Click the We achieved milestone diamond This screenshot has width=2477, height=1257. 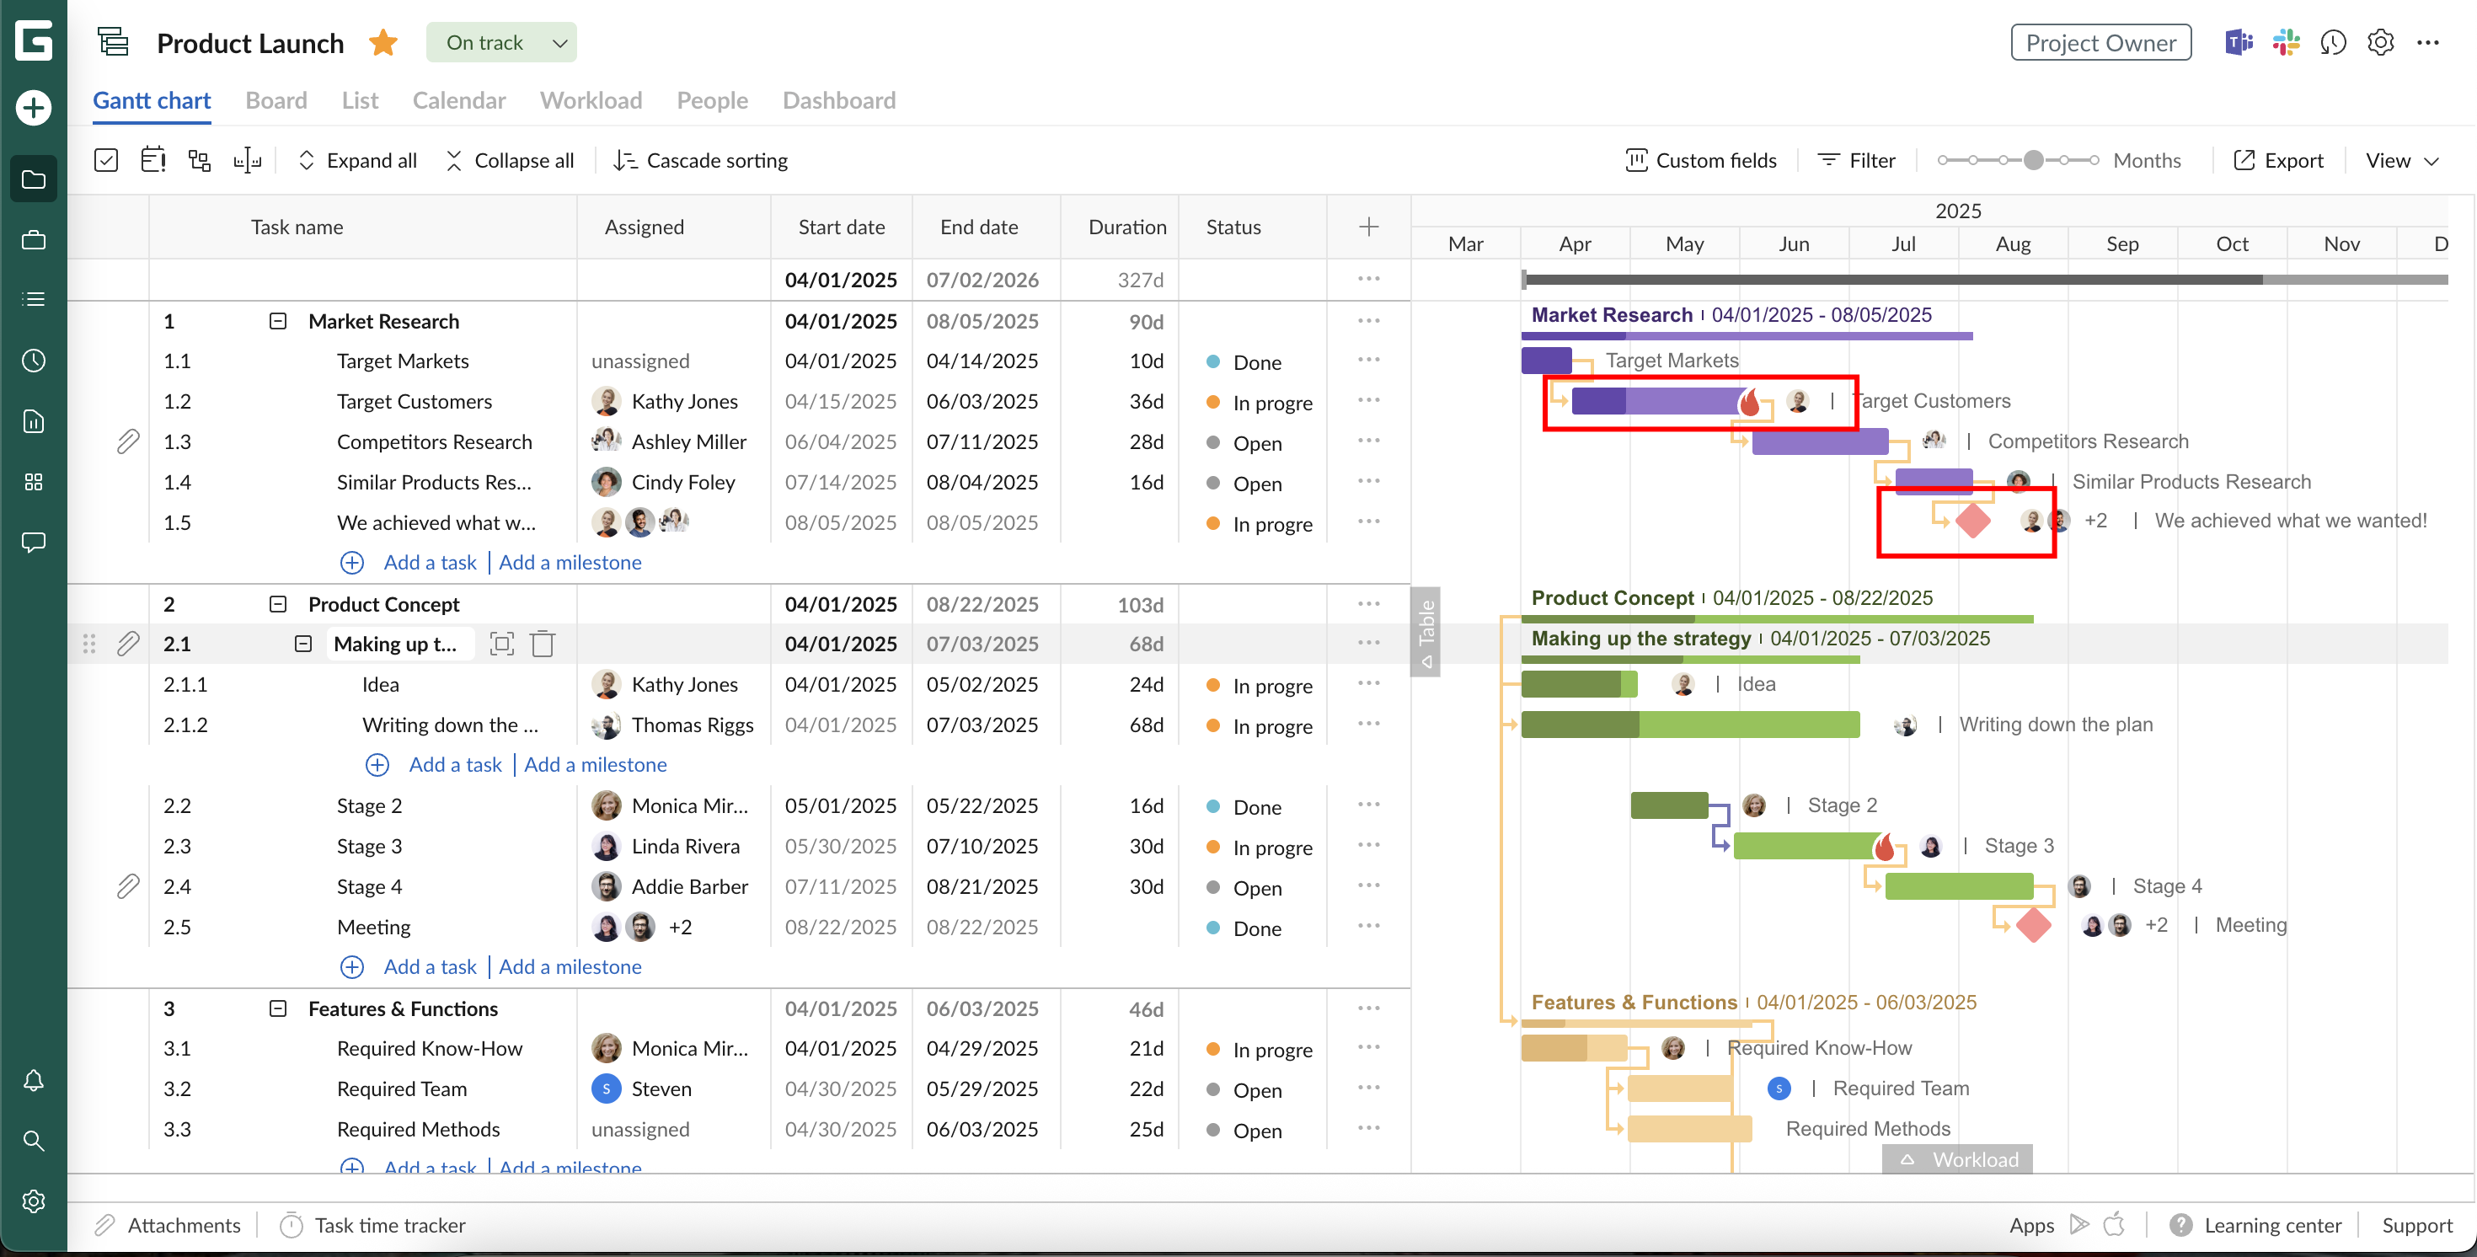pos(1973,521)
